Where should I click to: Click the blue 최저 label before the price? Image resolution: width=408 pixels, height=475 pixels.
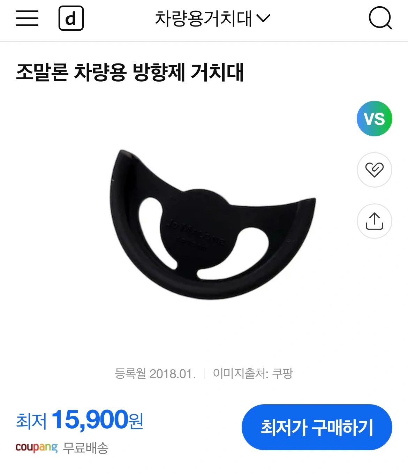click(31, 421)
